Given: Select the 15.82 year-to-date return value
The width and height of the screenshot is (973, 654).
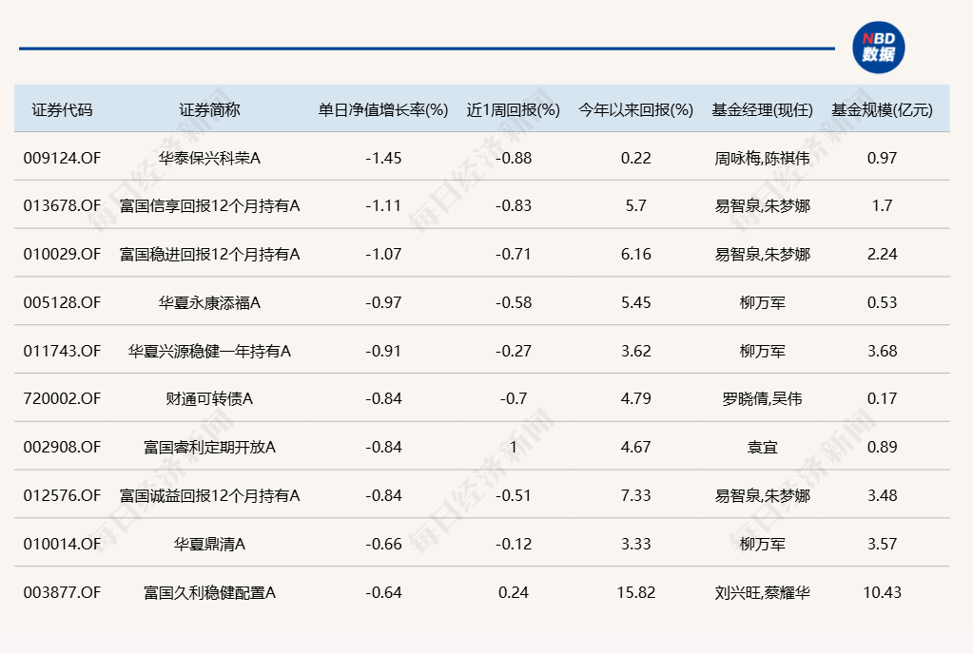Looking at the screenshot, I should point(635,592).
